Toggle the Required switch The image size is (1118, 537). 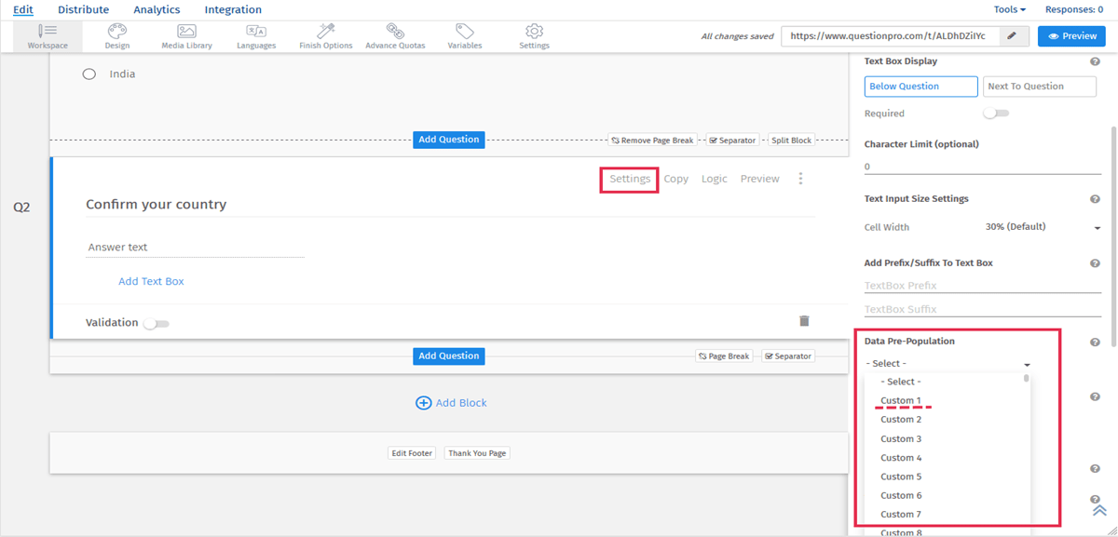pos(996,114)
